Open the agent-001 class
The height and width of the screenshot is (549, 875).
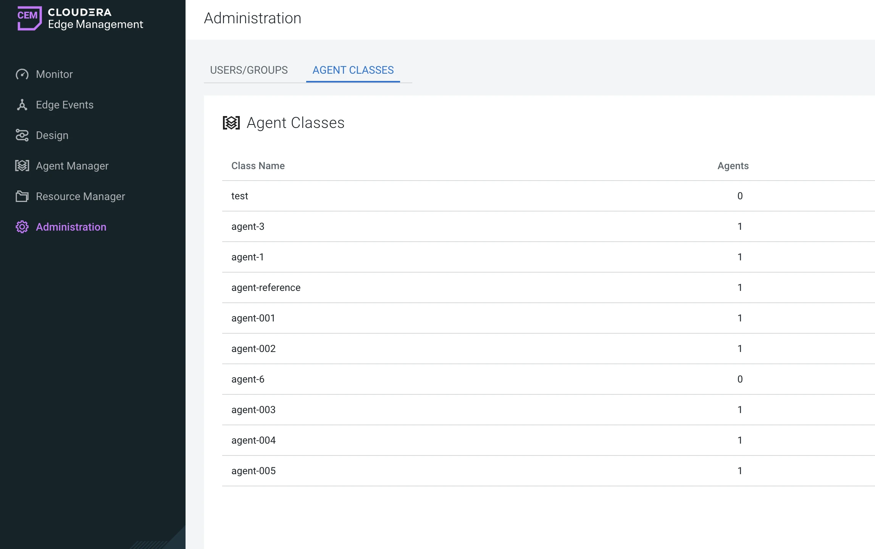click(x=253, y=318)
